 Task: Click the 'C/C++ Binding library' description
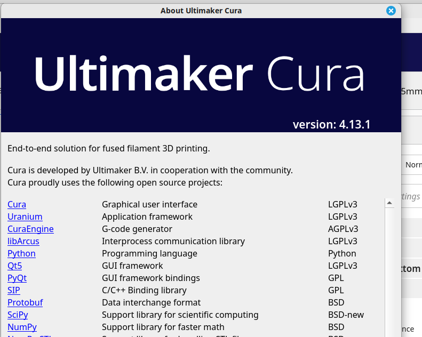click(144, 290)
